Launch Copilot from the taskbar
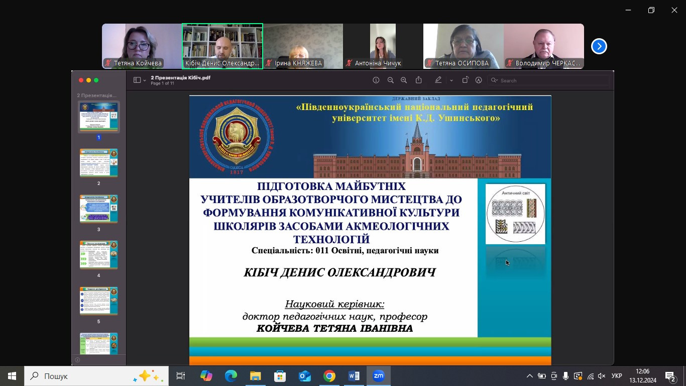 pyautogui.click(x=206, y=376)
